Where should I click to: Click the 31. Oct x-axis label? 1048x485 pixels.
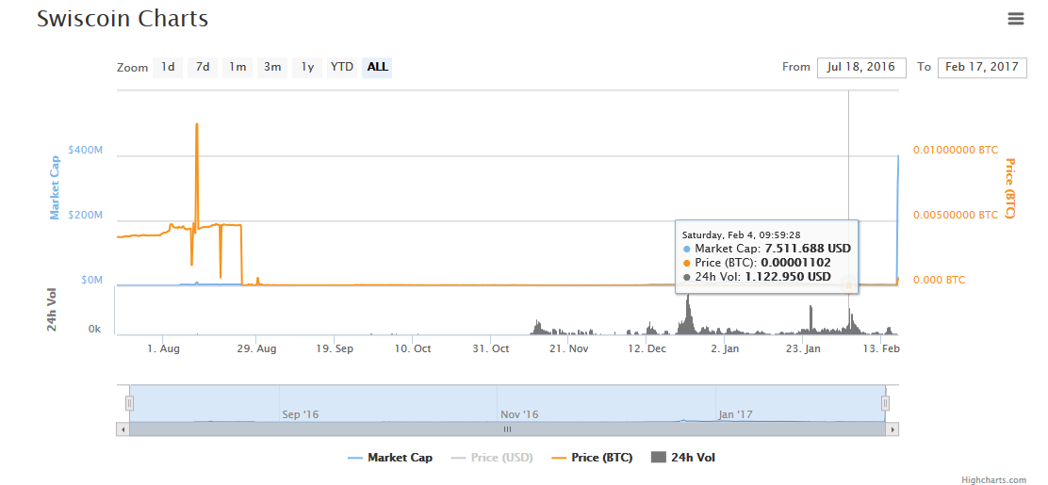pyautogui.click(x=491, y=348)
